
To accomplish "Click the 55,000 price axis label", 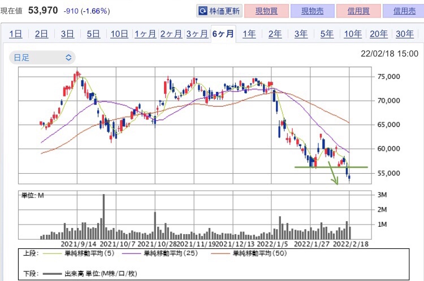I will (x=388, y=173).
